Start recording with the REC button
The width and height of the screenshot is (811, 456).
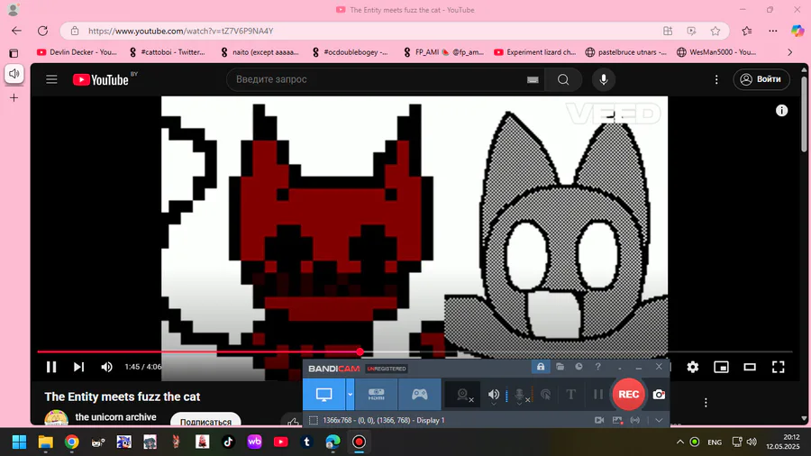click(628, 395)
